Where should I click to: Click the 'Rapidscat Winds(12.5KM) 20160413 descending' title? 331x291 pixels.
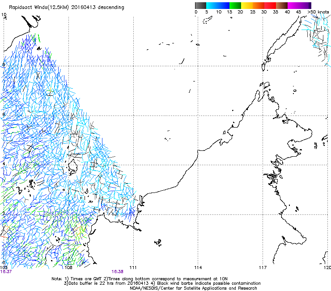pyautogui.click(x=67, y=8)
